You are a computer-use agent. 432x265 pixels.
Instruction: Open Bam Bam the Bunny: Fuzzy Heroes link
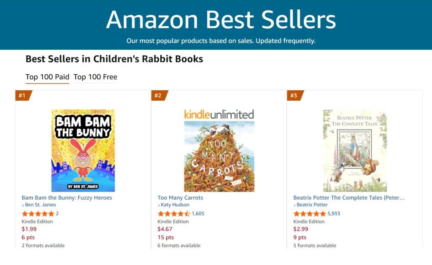[67, 197]
